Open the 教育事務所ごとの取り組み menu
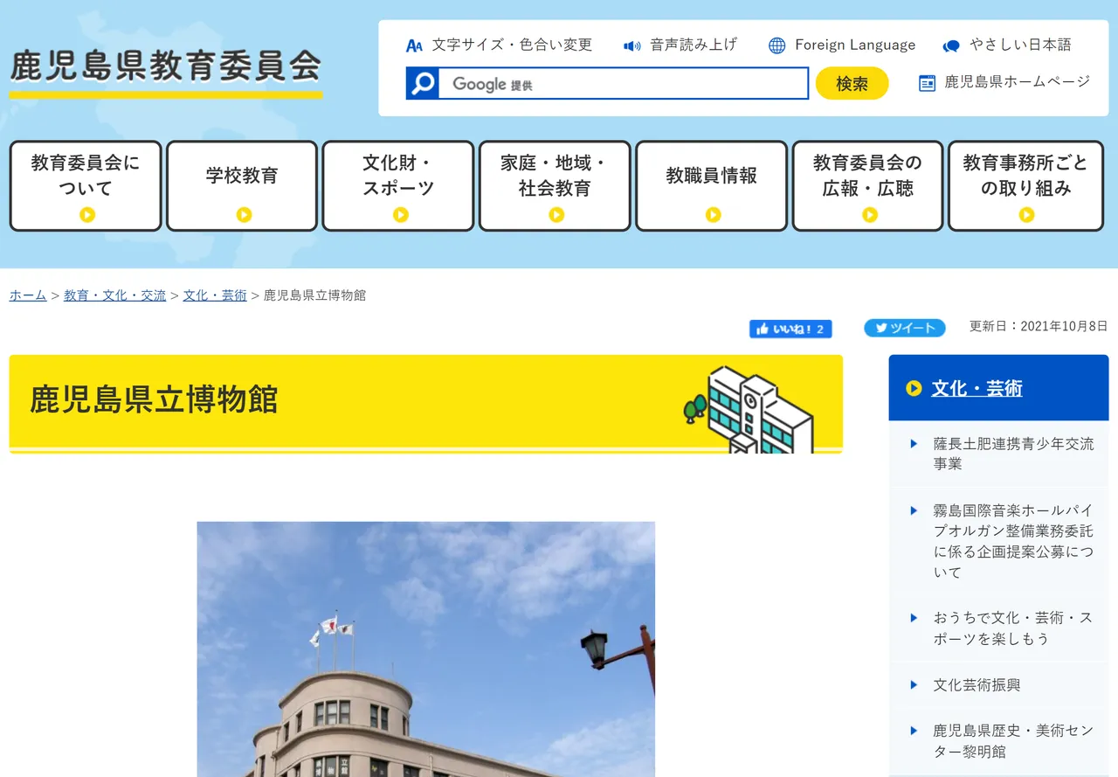This screenshot has width=1118, height=777. point(1026,186)
